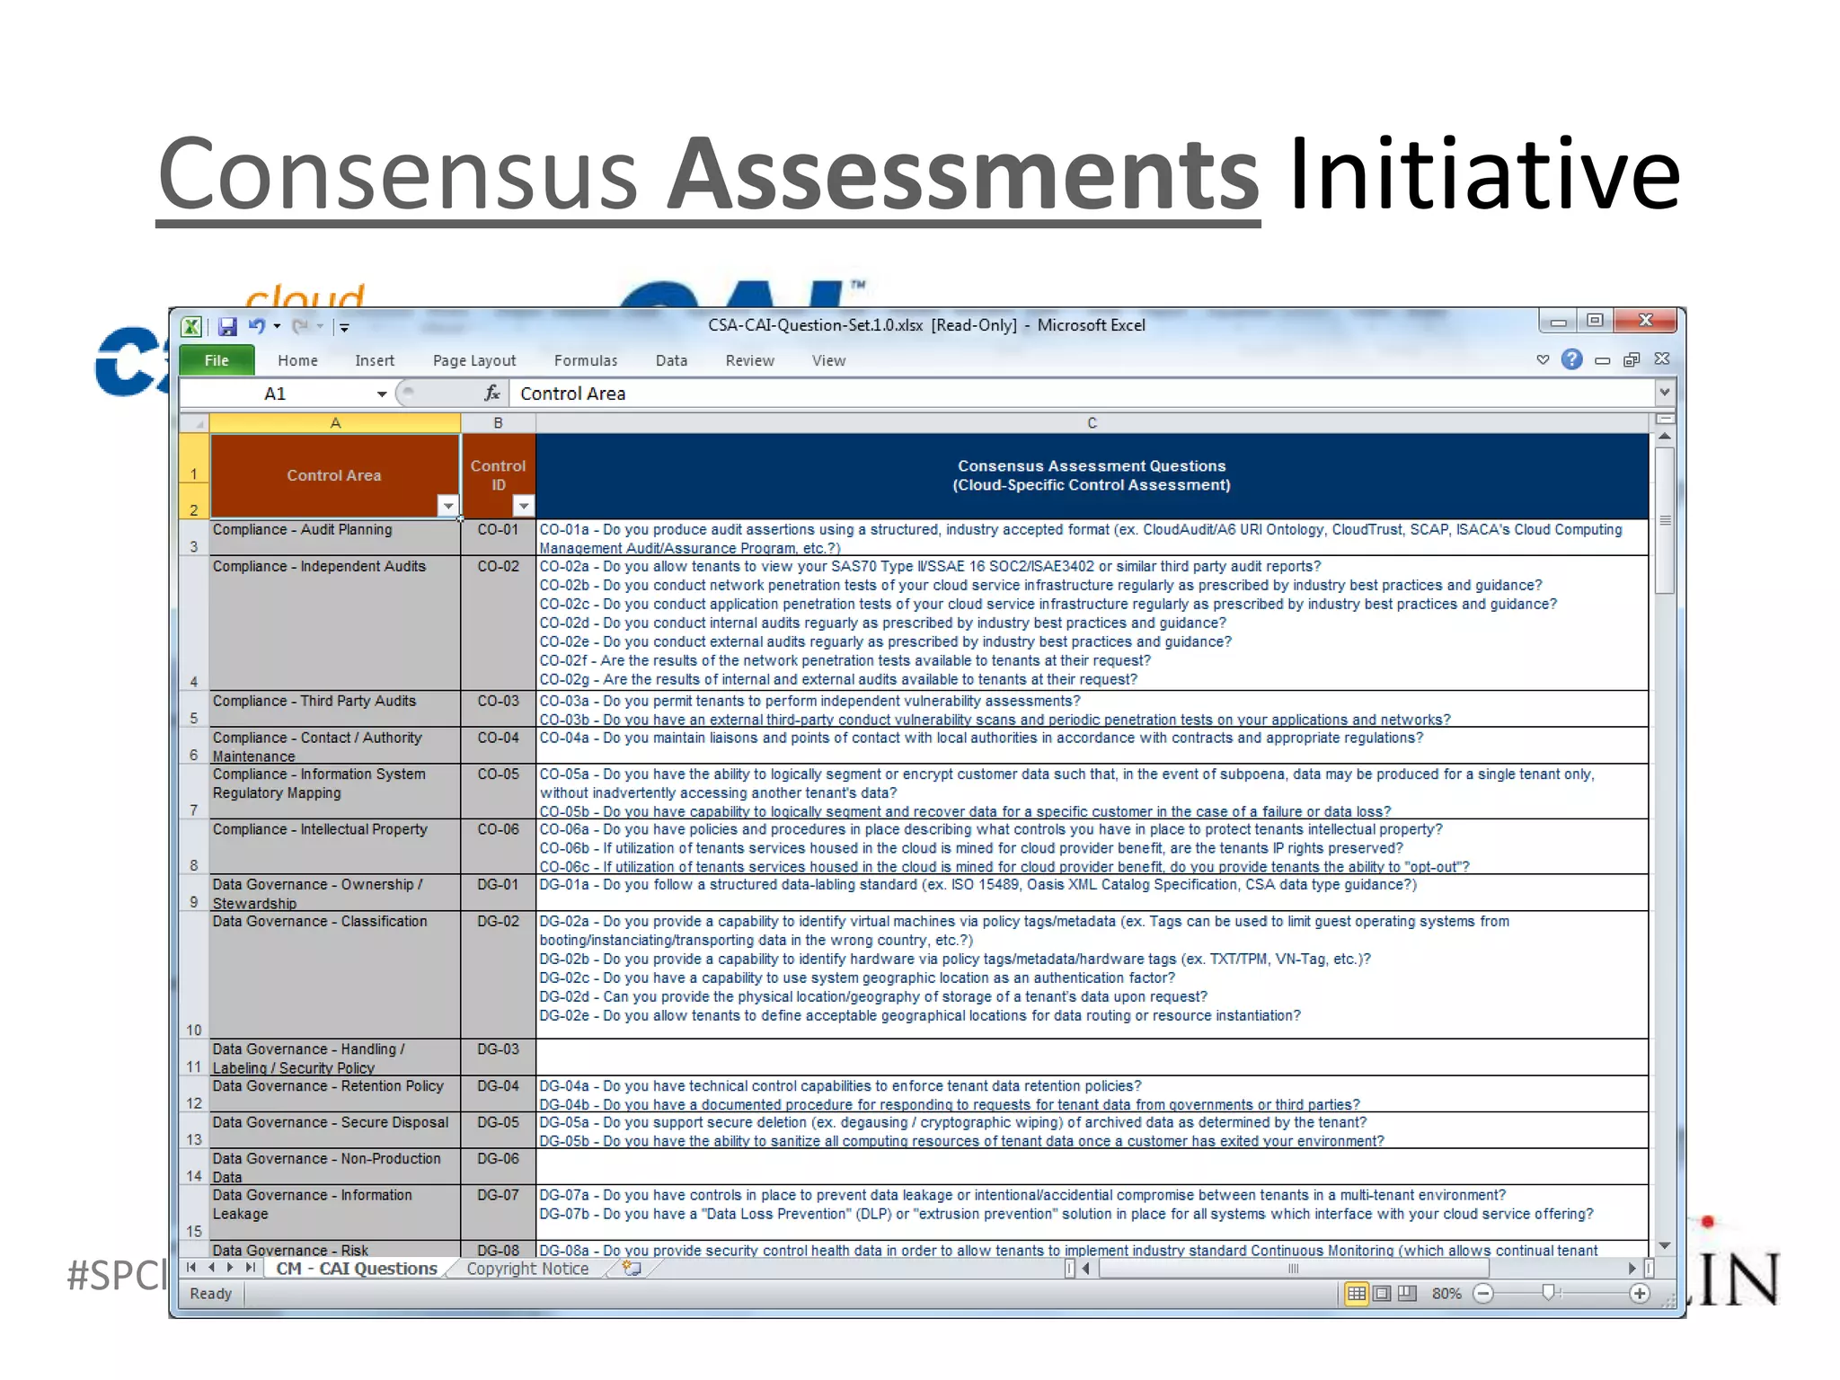The image size is (1840, 1380).
Task: Click the Excel application icon in title bar
Action: point(191,326)
